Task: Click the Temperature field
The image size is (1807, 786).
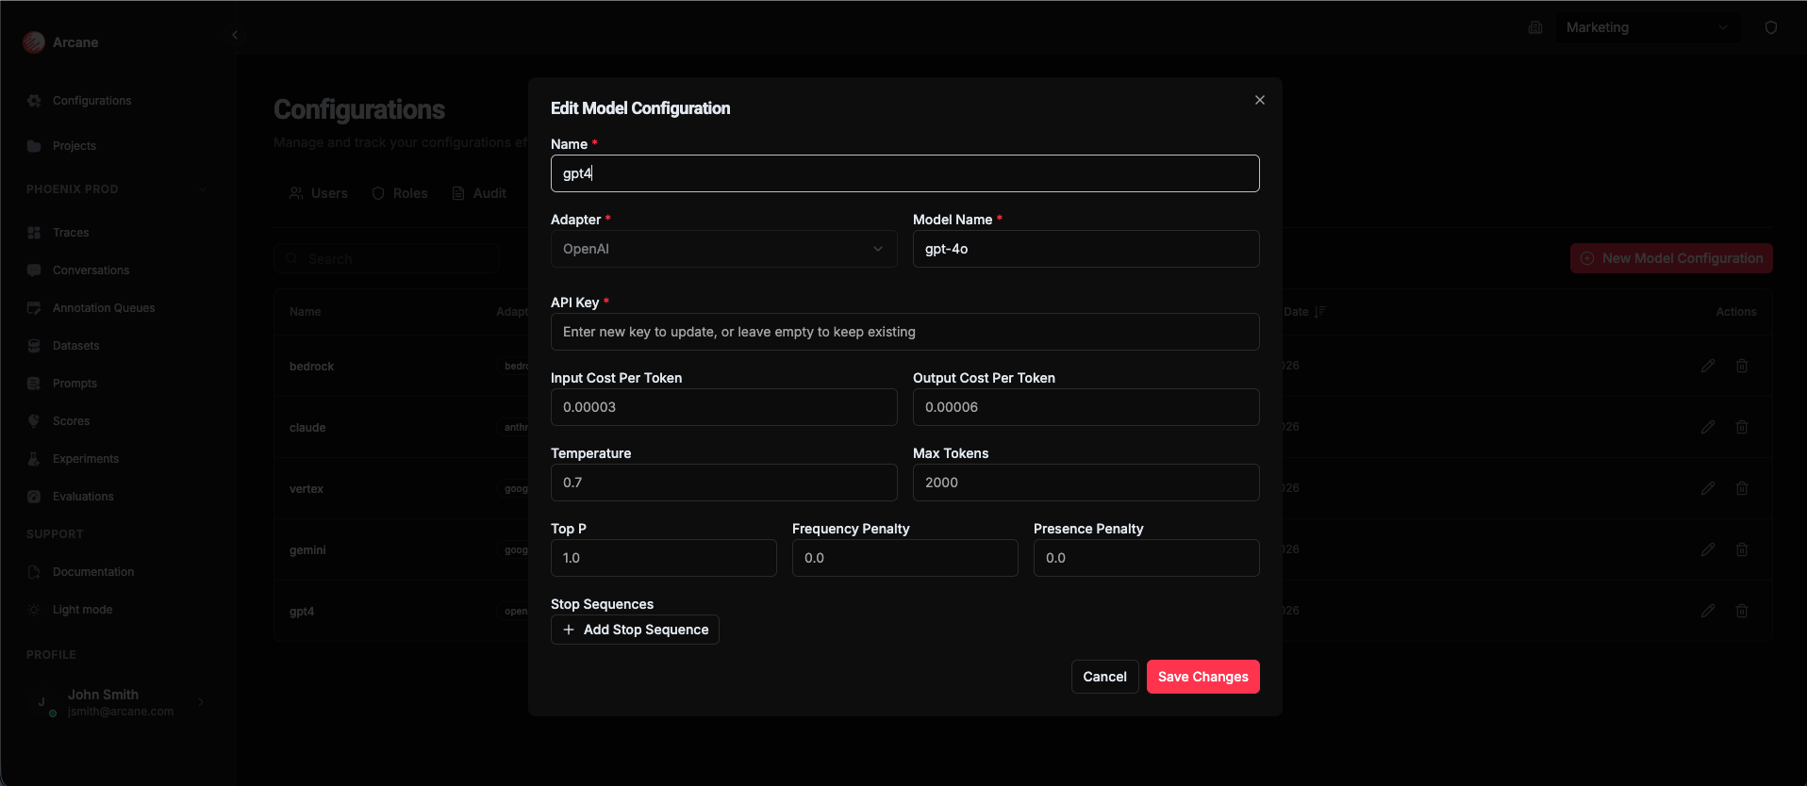Action: [x=724, y=483]
